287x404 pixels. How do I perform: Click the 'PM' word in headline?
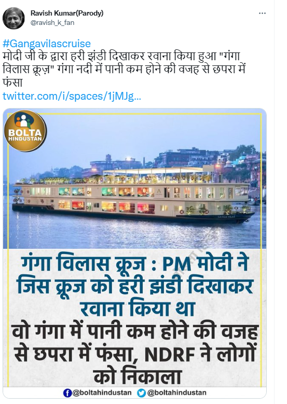[x=177, y=264]
